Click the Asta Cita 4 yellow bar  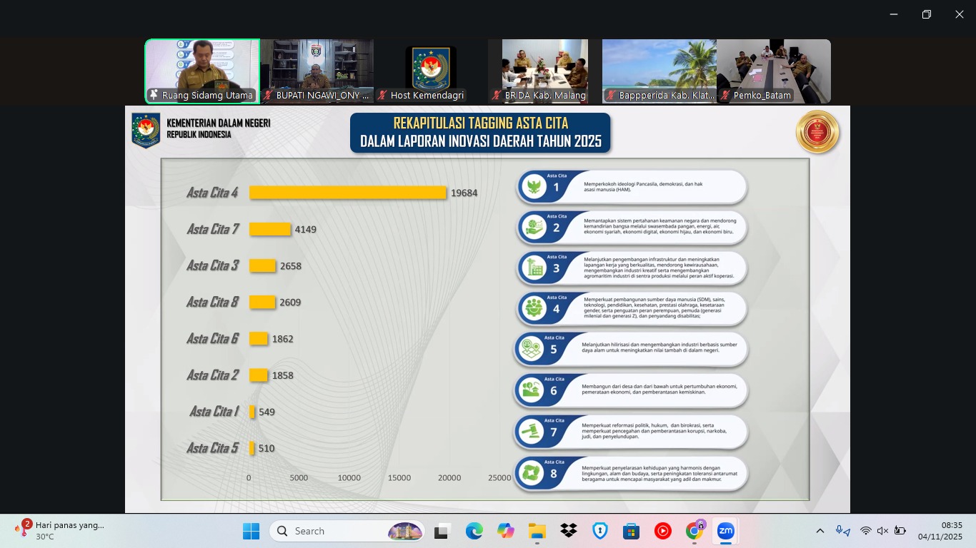click(x=347, y=193)
